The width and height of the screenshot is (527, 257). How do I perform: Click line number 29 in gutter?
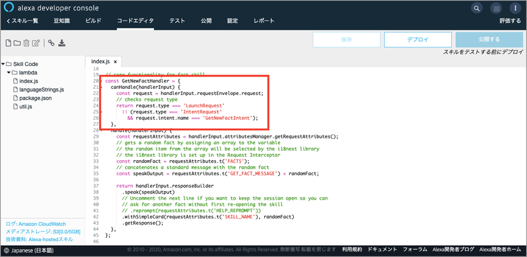(x=96, y=136)
